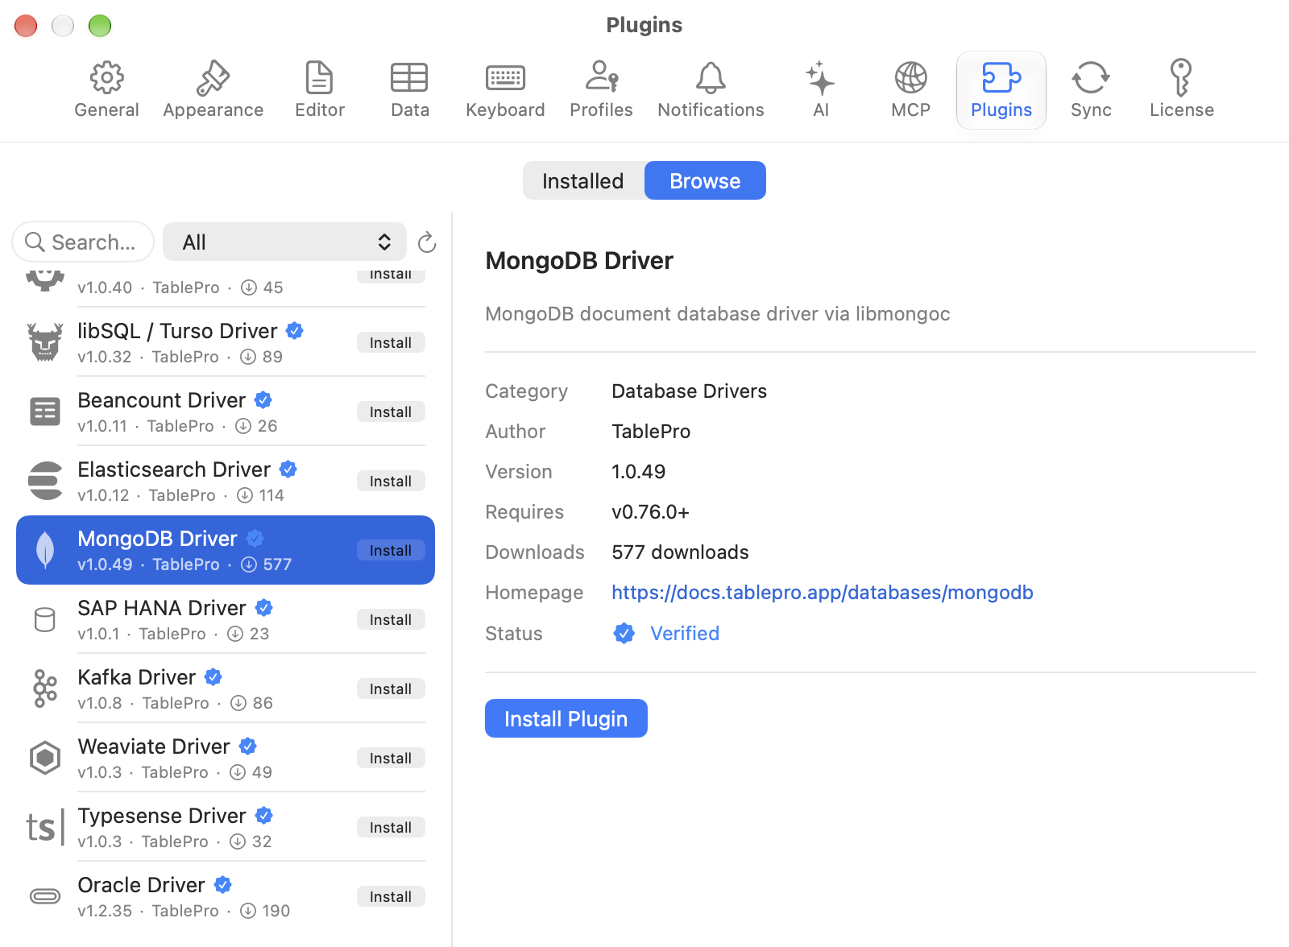The height and width of the screenshot is (947, 1289).
Task: Click the Typesense Driver ts icon
Action: tap(45, 827)
